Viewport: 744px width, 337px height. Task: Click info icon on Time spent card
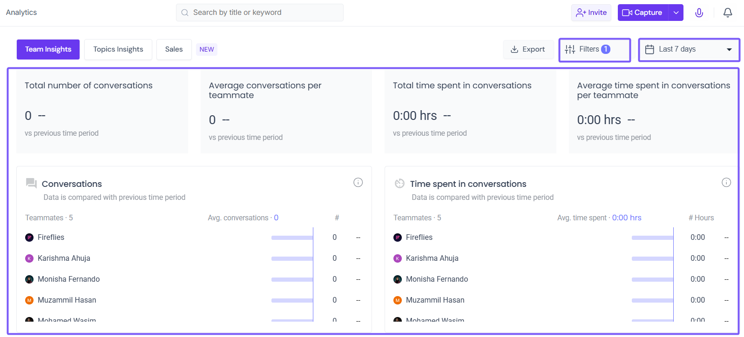pyautogui.click(x=726, y=182)
